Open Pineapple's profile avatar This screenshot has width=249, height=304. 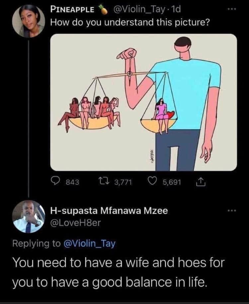(29, 21)
